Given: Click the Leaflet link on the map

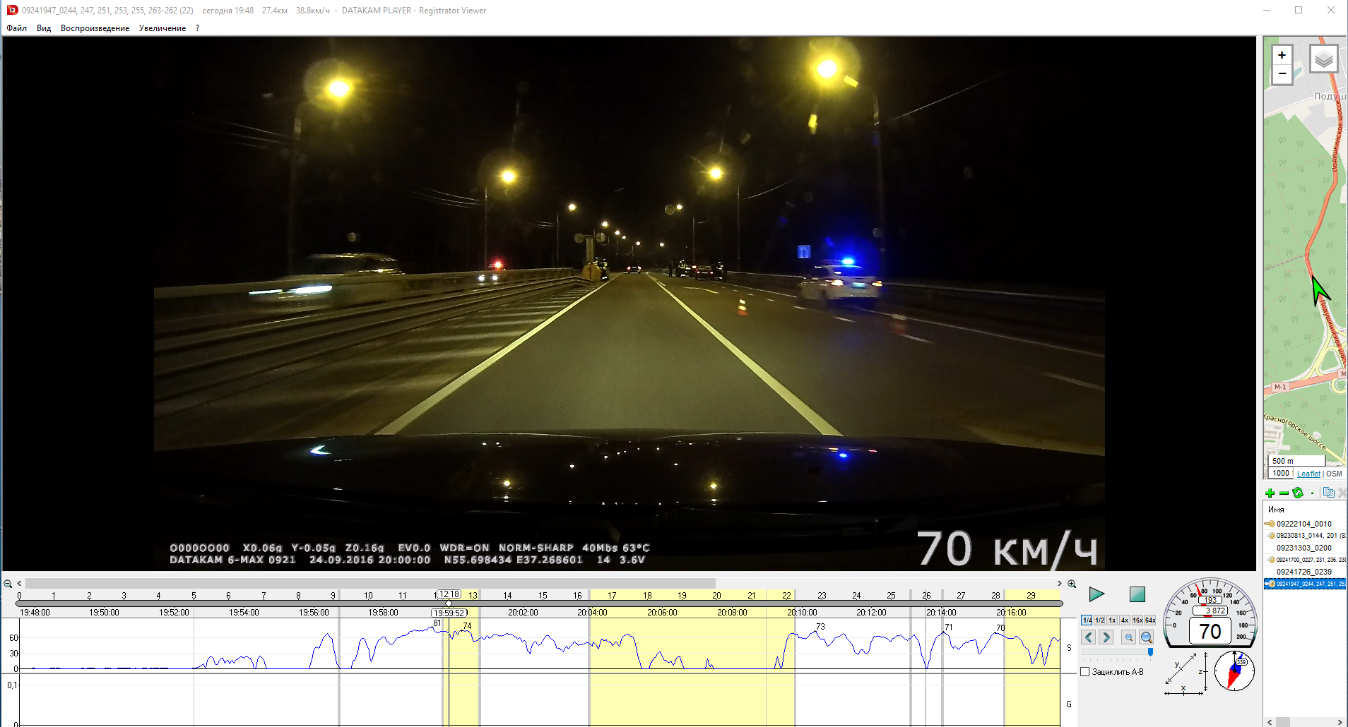Looking at the screenshot, I should 1308,474.
